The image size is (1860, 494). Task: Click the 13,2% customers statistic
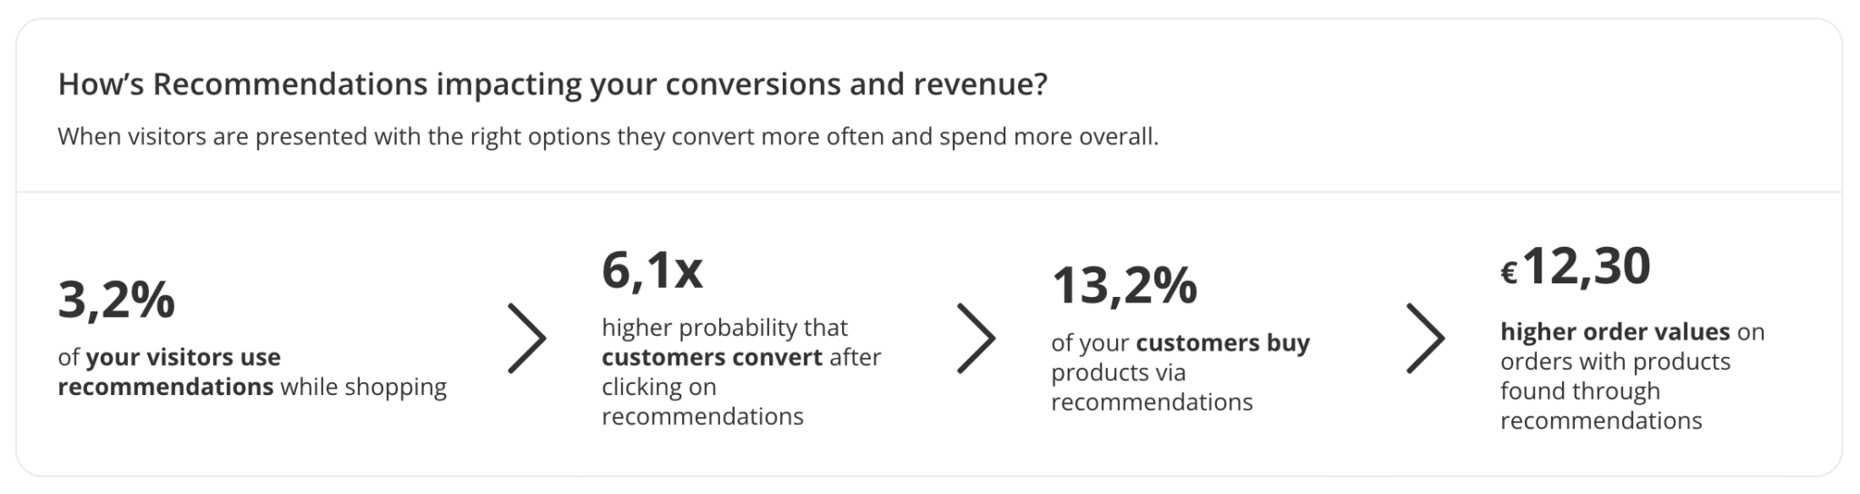coord(1124,285)
